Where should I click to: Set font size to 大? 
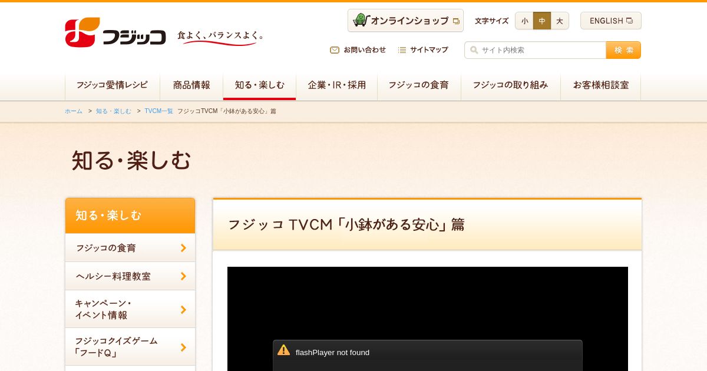[560, 21]
